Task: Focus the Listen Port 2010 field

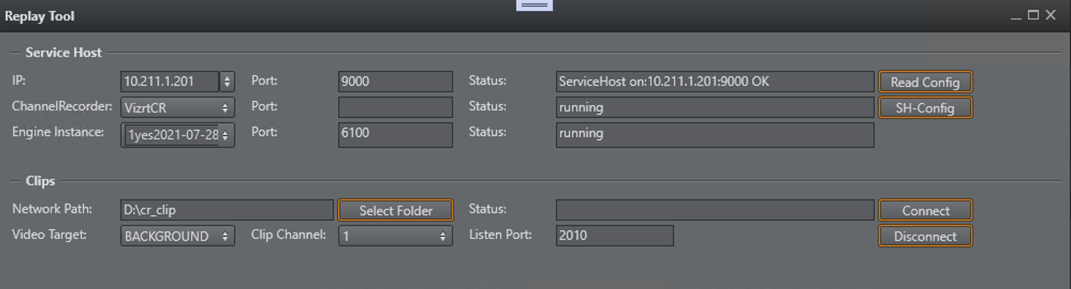Action: 614,235
